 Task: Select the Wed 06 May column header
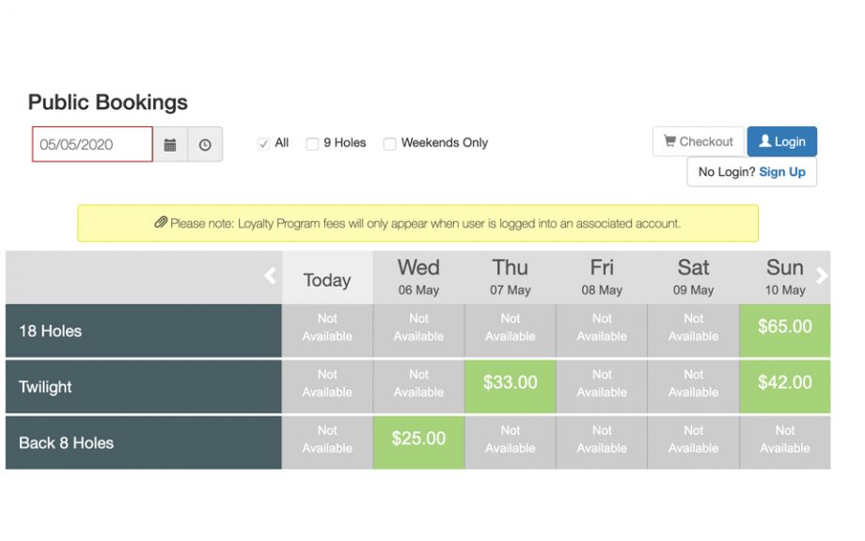[x=418, y=278]
